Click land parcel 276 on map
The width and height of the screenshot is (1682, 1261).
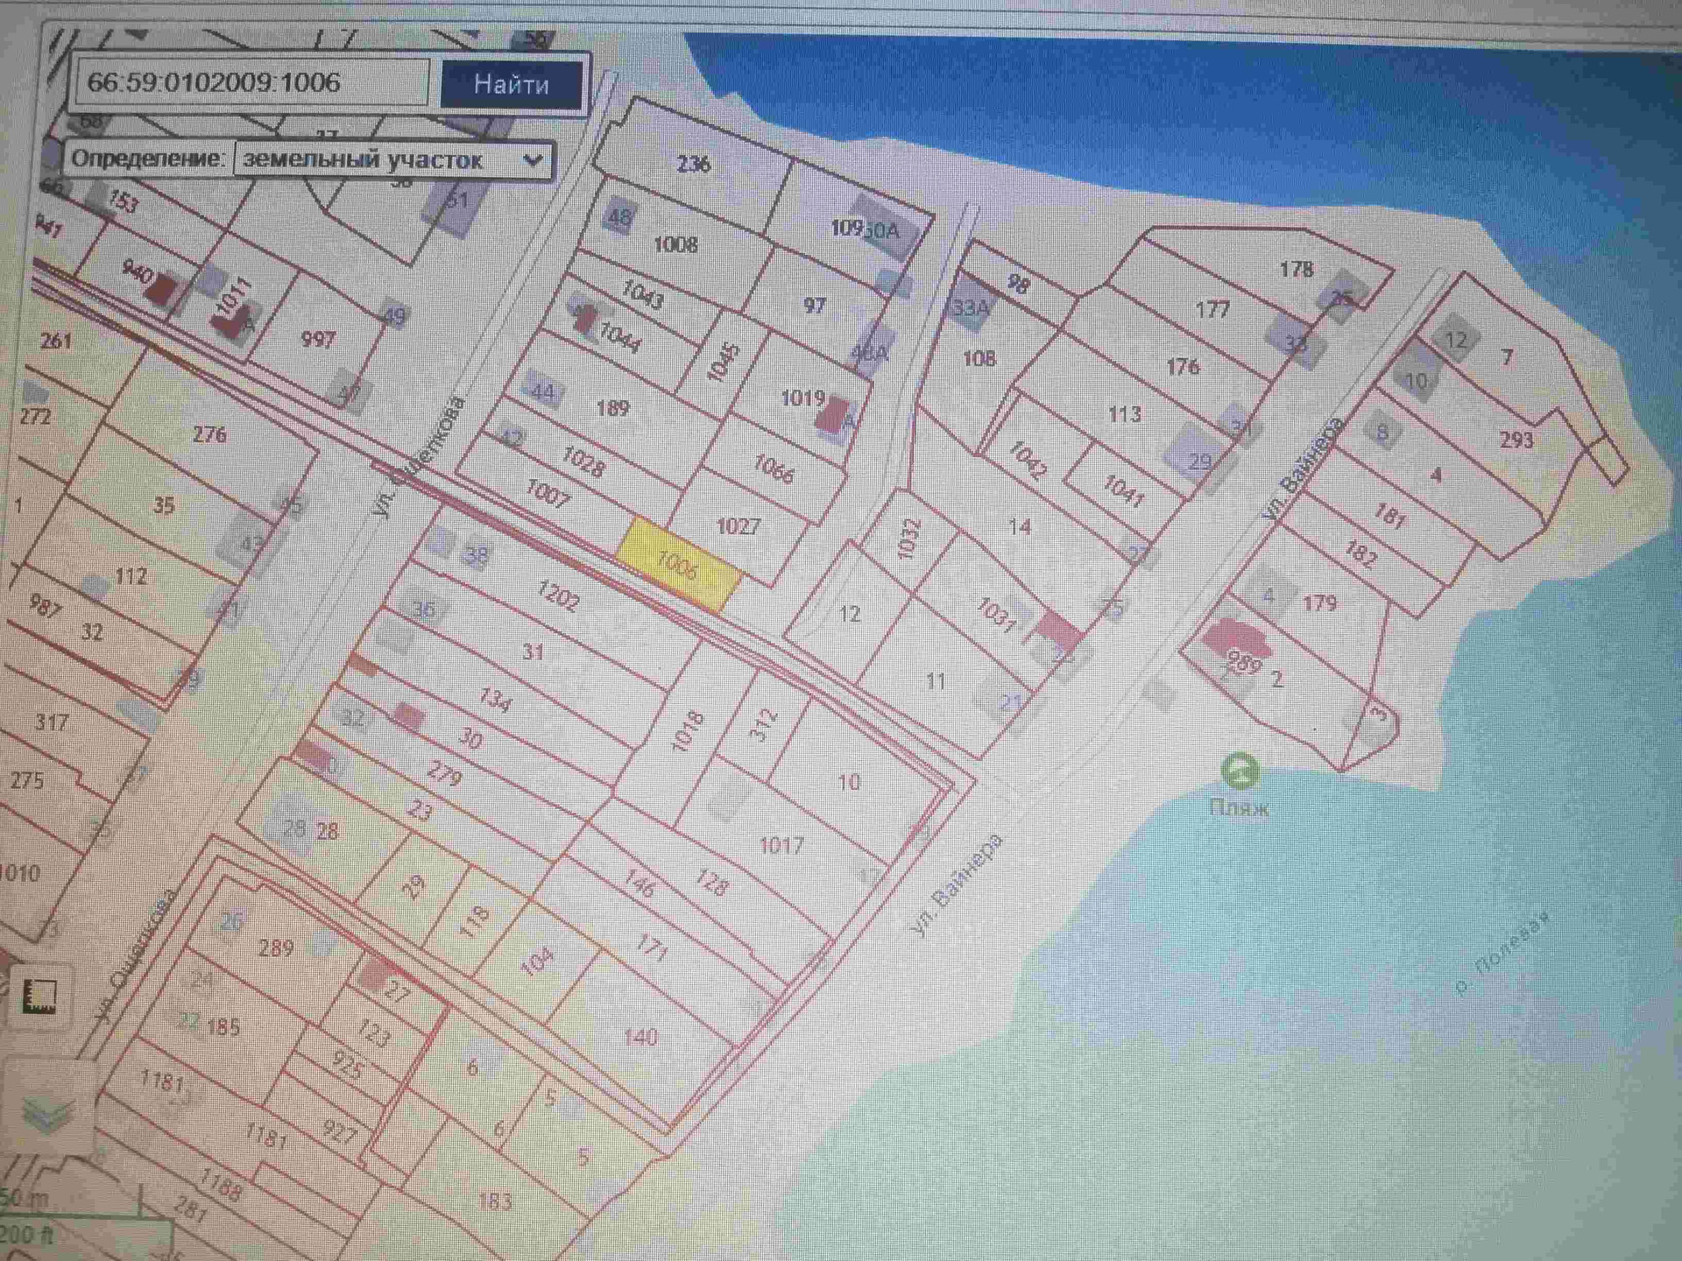[209, 434]
